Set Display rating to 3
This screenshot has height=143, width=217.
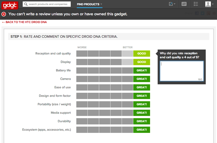[105, 62]
